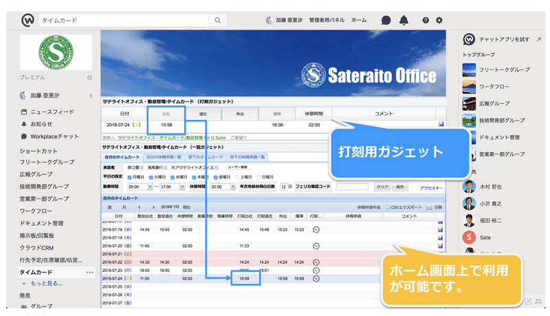This screenshot has height=316, width=550.
Task: Go to the previous month arrow
Action: click(x=140, y=207)
